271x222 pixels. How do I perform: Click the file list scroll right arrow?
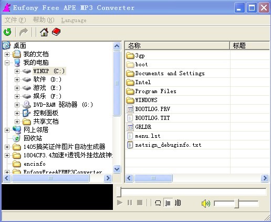[265, 178]
